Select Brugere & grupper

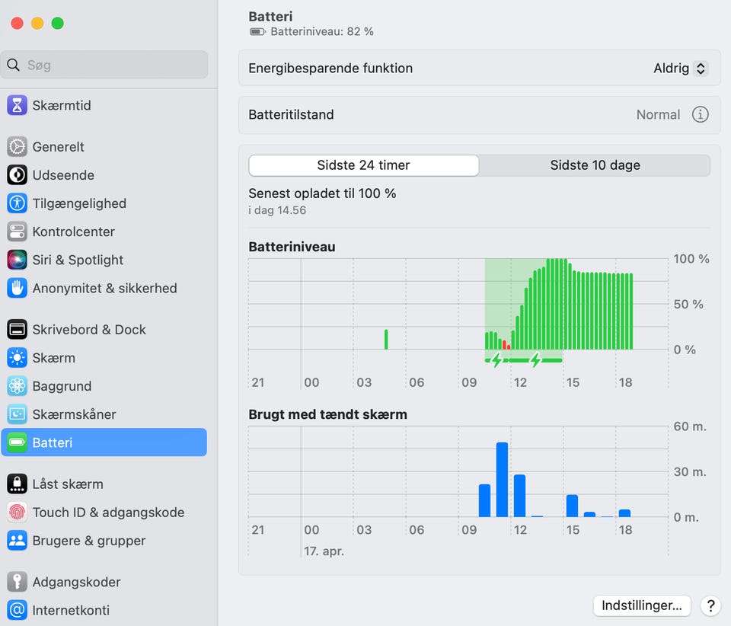point(104,541)
